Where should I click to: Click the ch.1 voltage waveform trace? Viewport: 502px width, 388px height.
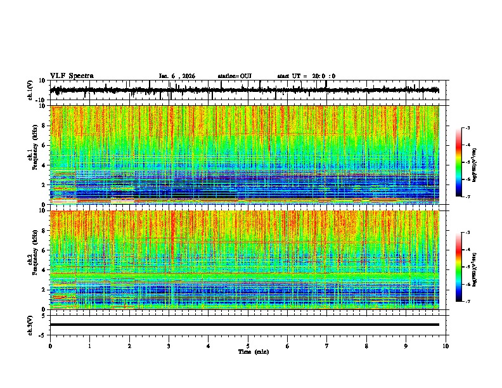pyautogui.click(x=244, y=90)
